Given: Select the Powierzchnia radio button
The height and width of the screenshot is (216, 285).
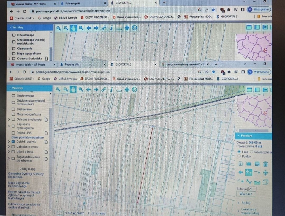Looking at the screenshot, I should click(x=251, y=152).
